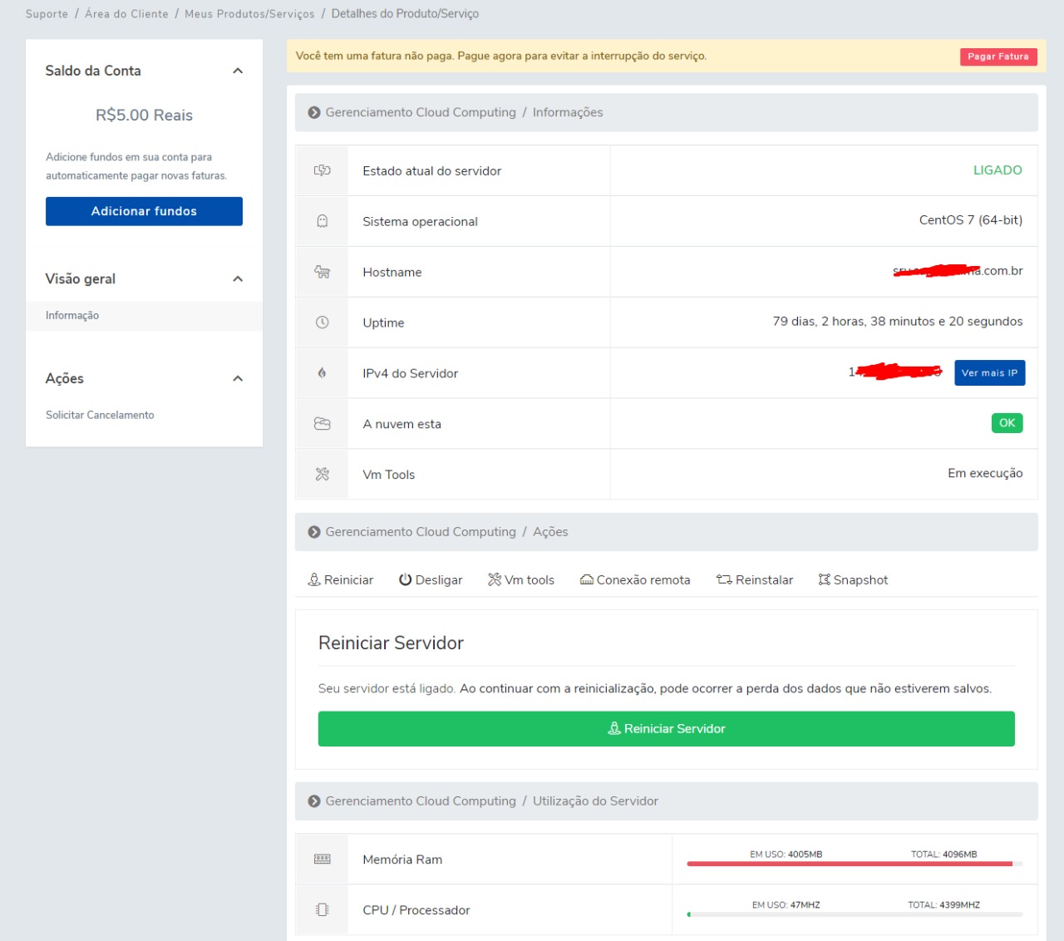Click the Pagar Fatura button
1064x941 pixels.
(998, 57)
